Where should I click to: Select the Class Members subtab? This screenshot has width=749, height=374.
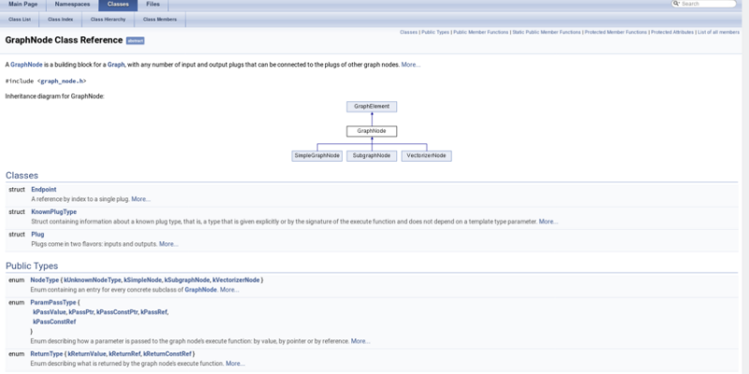click(x=160, y=18)
